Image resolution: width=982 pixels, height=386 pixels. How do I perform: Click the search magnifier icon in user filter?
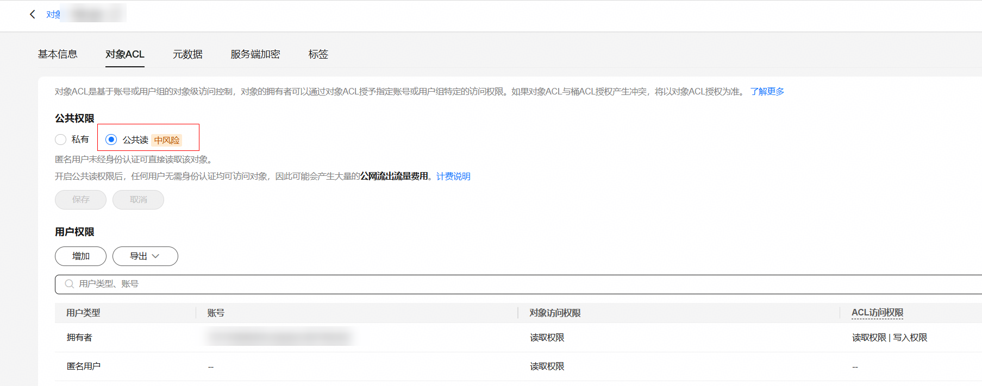(69, 284)
